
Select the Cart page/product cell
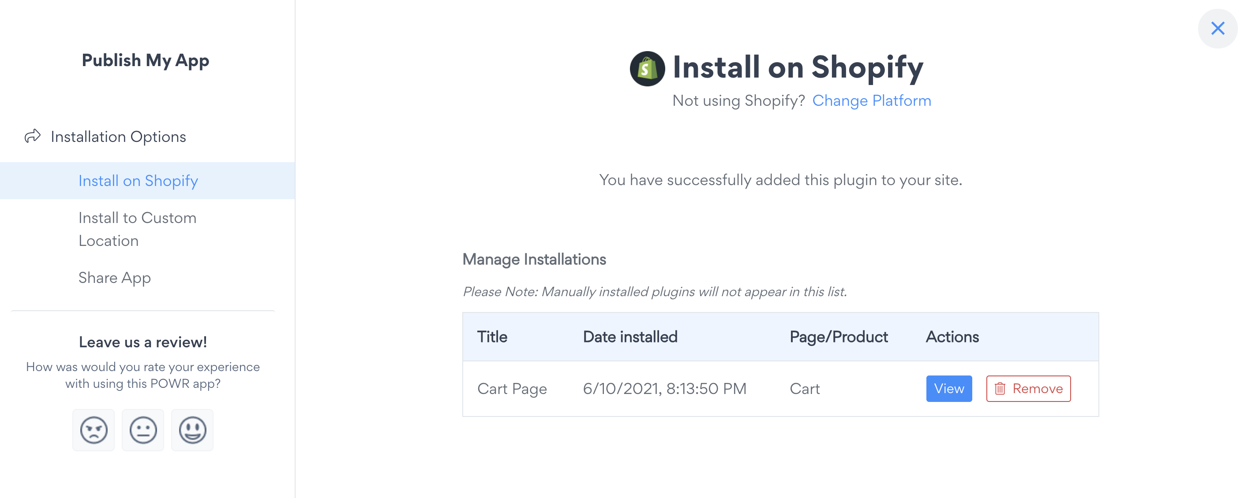[x=805, y=389]
